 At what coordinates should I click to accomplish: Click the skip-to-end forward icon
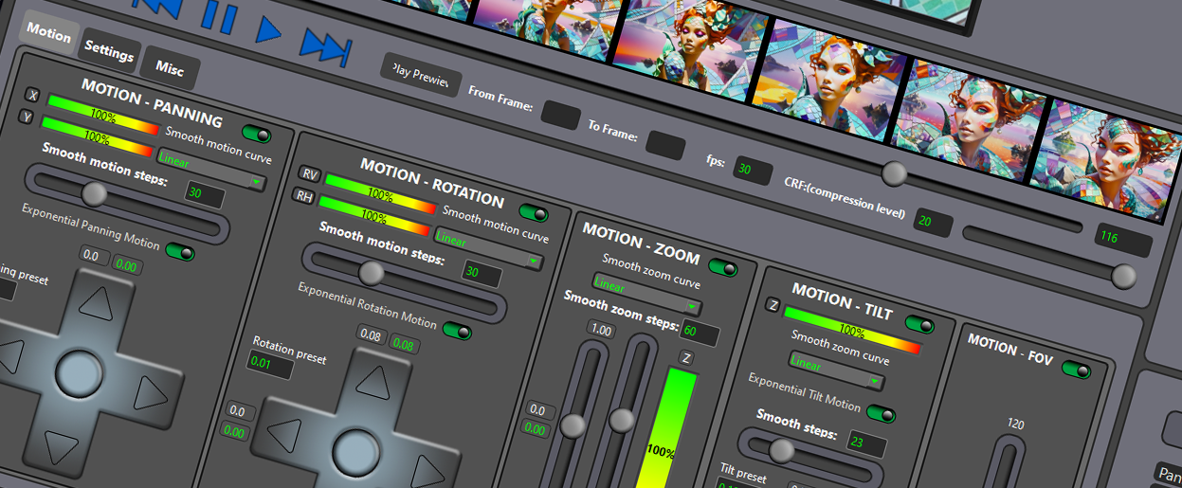(325, 45)
